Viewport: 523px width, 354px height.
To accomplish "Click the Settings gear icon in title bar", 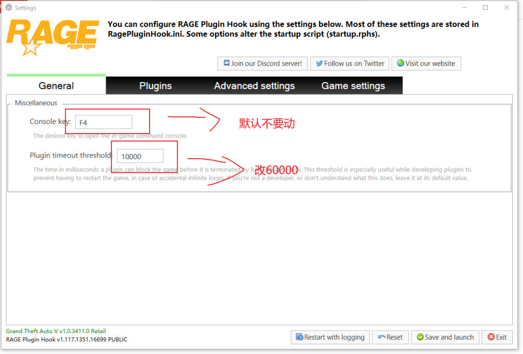I will click(9, 7).
